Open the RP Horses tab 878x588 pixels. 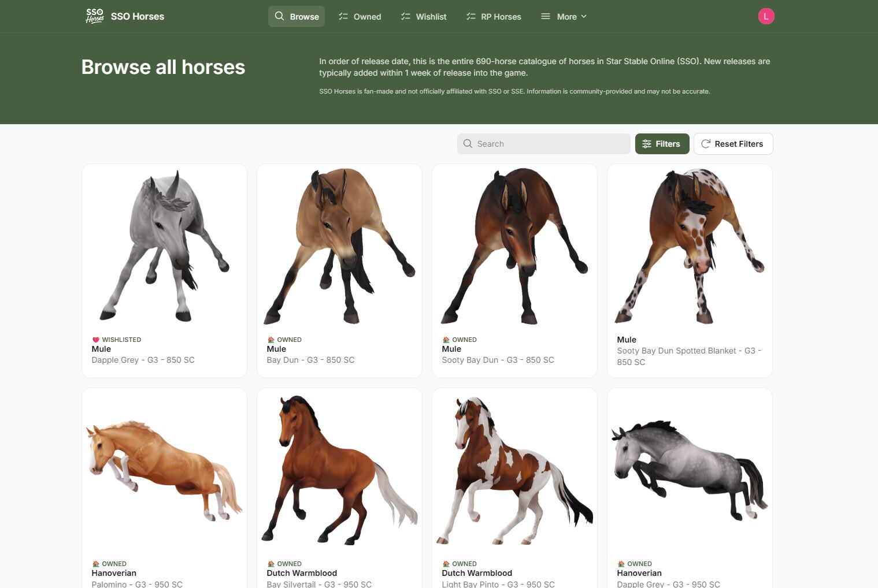[494, 17]
